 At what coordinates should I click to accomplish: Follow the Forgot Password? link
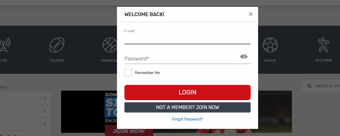click(x=187, y=119)
